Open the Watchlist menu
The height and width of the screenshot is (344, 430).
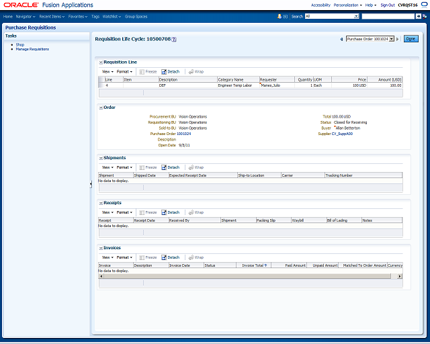tap(112, 16)
